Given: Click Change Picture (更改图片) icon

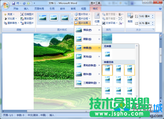Looking at the screenshot, I should pyautogui.click(x=22, y=19).
